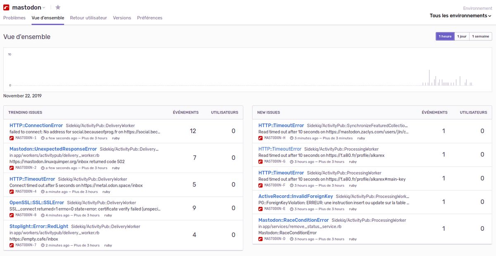The width and height of the screenshot is (496, 256).
Task: Open the ActiveRecord::InvalidForeignKey issue
Action: 296,197
